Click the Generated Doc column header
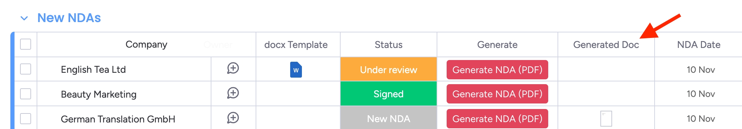The image size is (742, 129). (x=606, y=45)
